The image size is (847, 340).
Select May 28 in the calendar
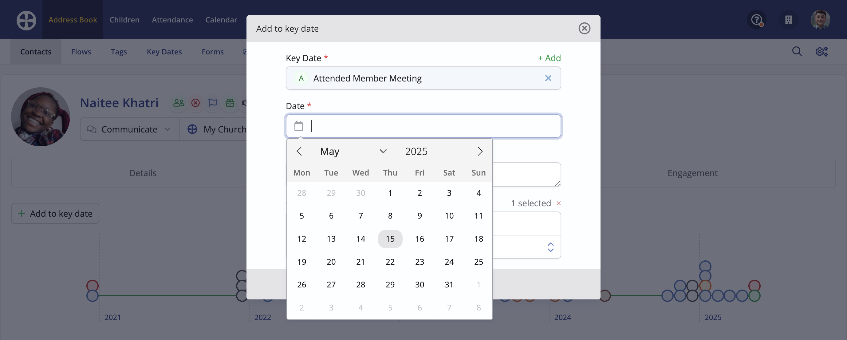(361, 284)
